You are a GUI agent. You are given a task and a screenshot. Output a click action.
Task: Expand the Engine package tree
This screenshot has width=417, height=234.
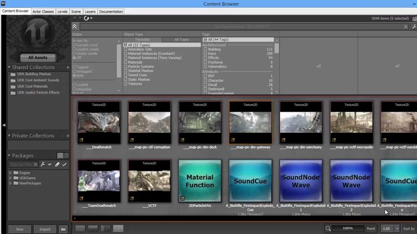10,173
